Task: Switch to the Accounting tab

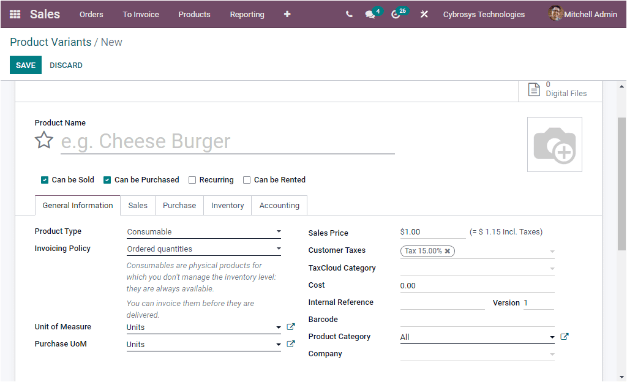Action: [x=279, y=205]
